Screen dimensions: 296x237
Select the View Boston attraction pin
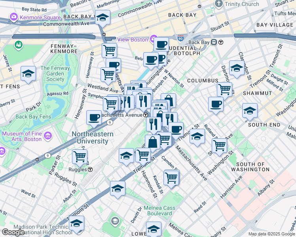coord(154,39)
